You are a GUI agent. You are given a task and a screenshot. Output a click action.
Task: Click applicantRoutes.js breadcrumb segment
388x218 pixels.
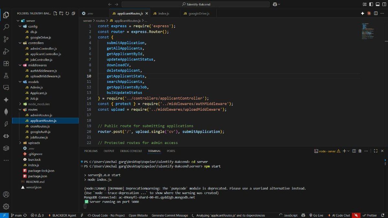[x=128, y=20]
